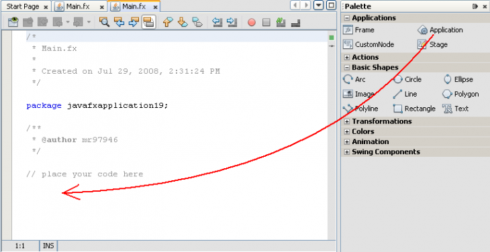Viewport: 490px width, 252px height.
Task: Select Application item in Palette
Action: click(x=440, y=30)
